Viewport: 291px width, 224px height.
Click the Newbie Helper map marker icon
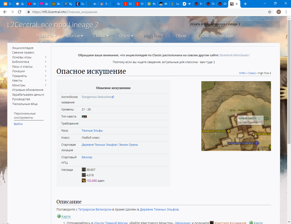[257, 143]
